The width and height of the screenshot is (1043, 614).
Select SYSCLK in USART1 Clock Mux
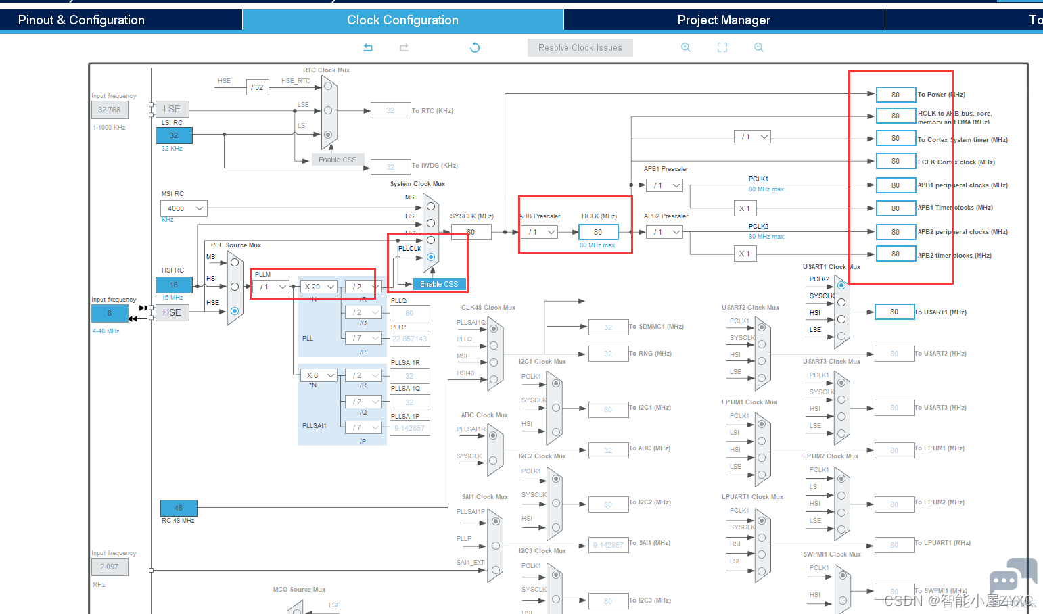coord(841,302)
